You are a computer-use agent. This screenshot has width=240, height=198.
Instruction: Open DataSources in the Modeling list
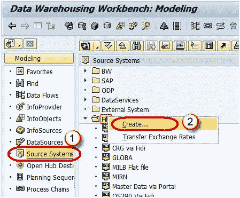[x=45, y=142]
